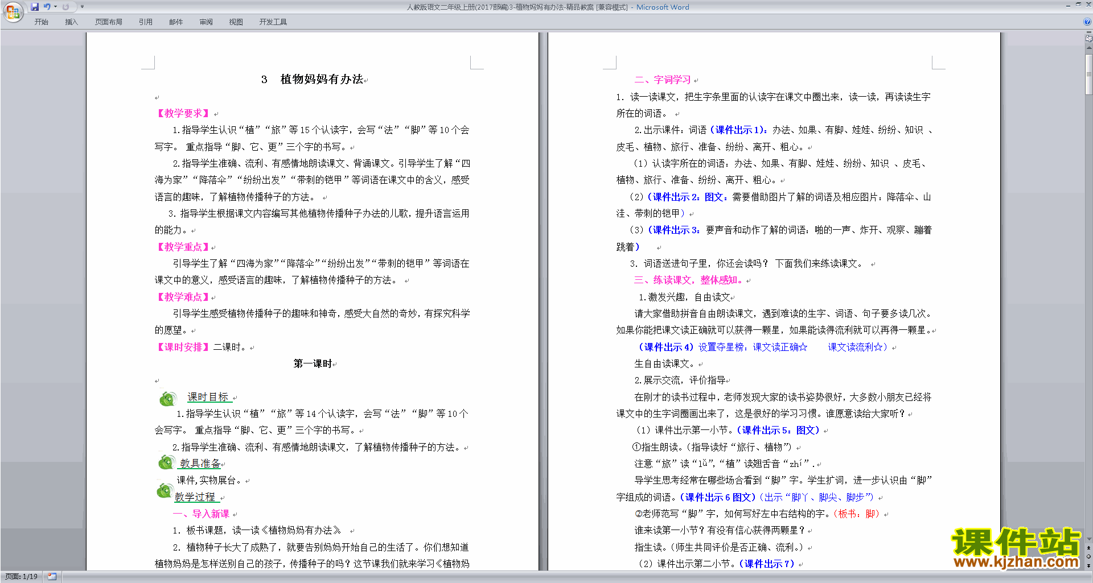This screenshot has height=583, width=1093.
Task: Click the scrollbar down arrow
Action: [1088, 539]
